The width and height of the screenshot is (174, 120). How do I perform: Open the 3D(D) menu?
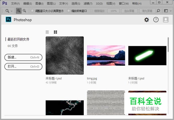[x=99, y=4]
